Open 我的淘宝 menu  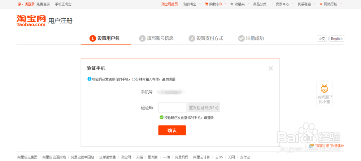[x=190, y=4]
